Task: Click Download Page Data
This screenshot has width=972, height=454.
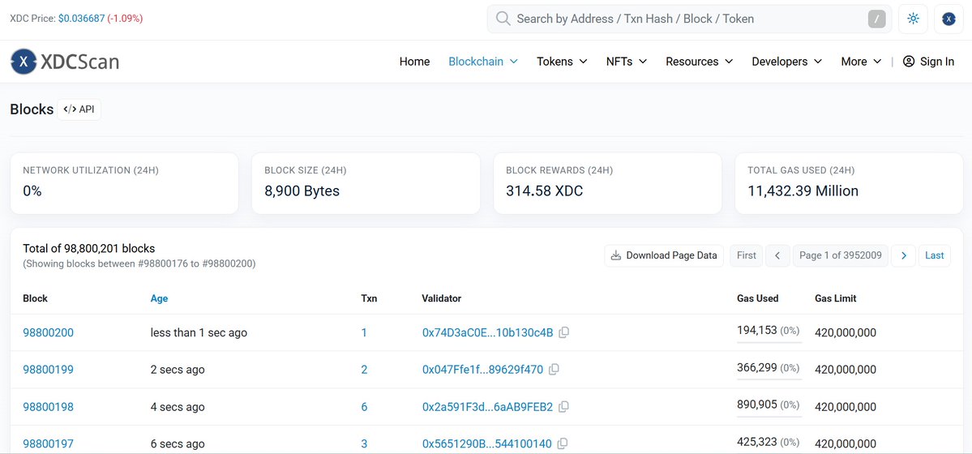Action: coord(664,255)
